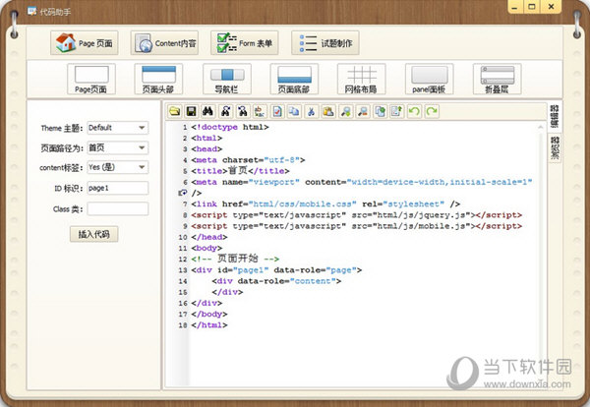Image resolution: width=590 pixels, height=407 pixels.
Task: Click the ID 标识 input field
Action: 118,188
